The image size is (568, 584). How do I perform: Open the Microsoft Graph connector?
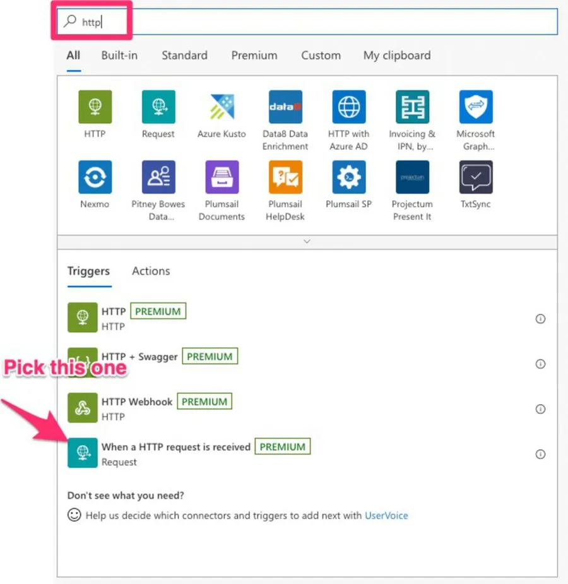[476, 107]
